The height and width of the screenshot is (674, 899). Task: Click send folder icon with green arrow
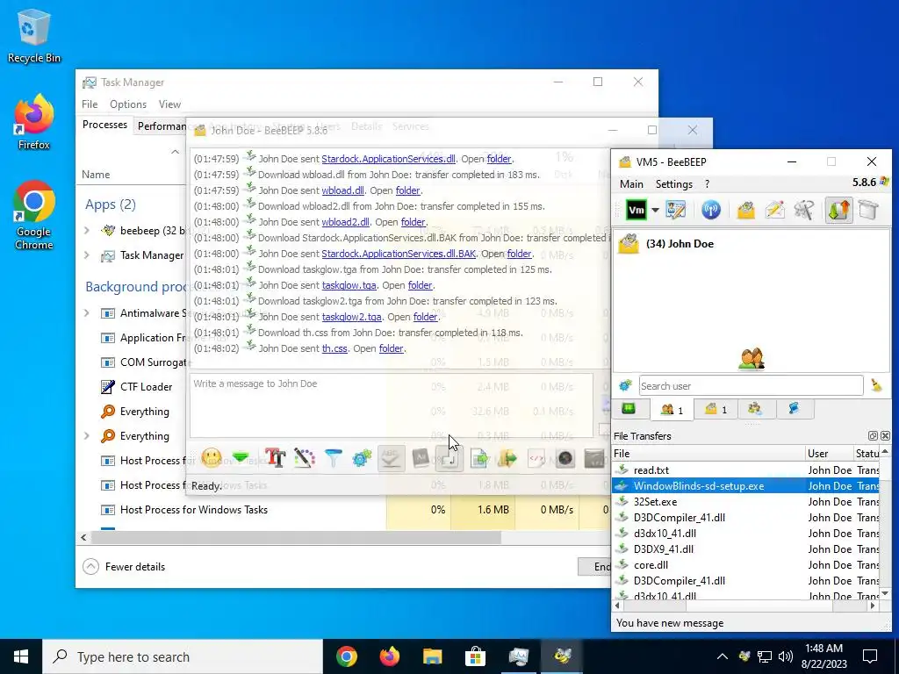pyautogui.click(x=507, y=458)
